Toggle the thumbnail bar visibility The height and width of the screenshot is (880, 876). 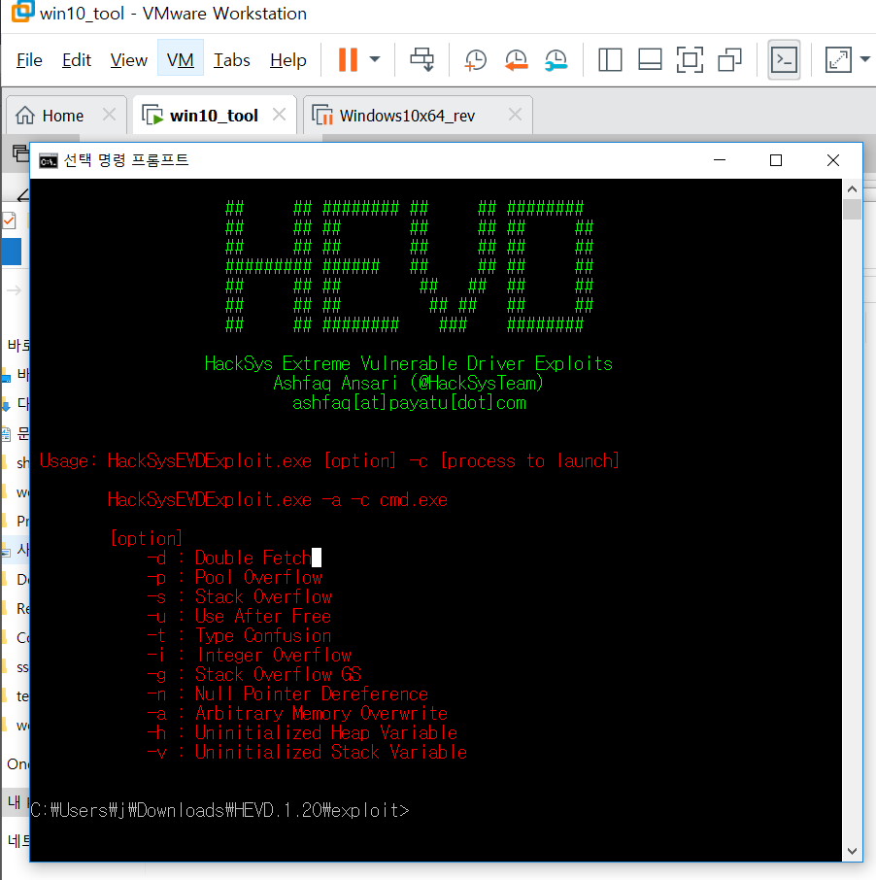[x=650, y=59]
